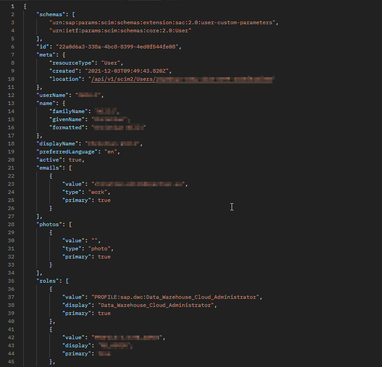This screenshot has width=382, height=367.
Task: Click the "preferredLanguage" key
Action: (x=67, y=152)
